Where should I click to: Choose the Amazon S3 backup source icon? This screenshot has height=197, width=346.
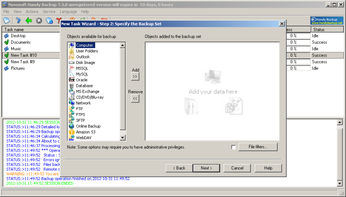(71, 132)
